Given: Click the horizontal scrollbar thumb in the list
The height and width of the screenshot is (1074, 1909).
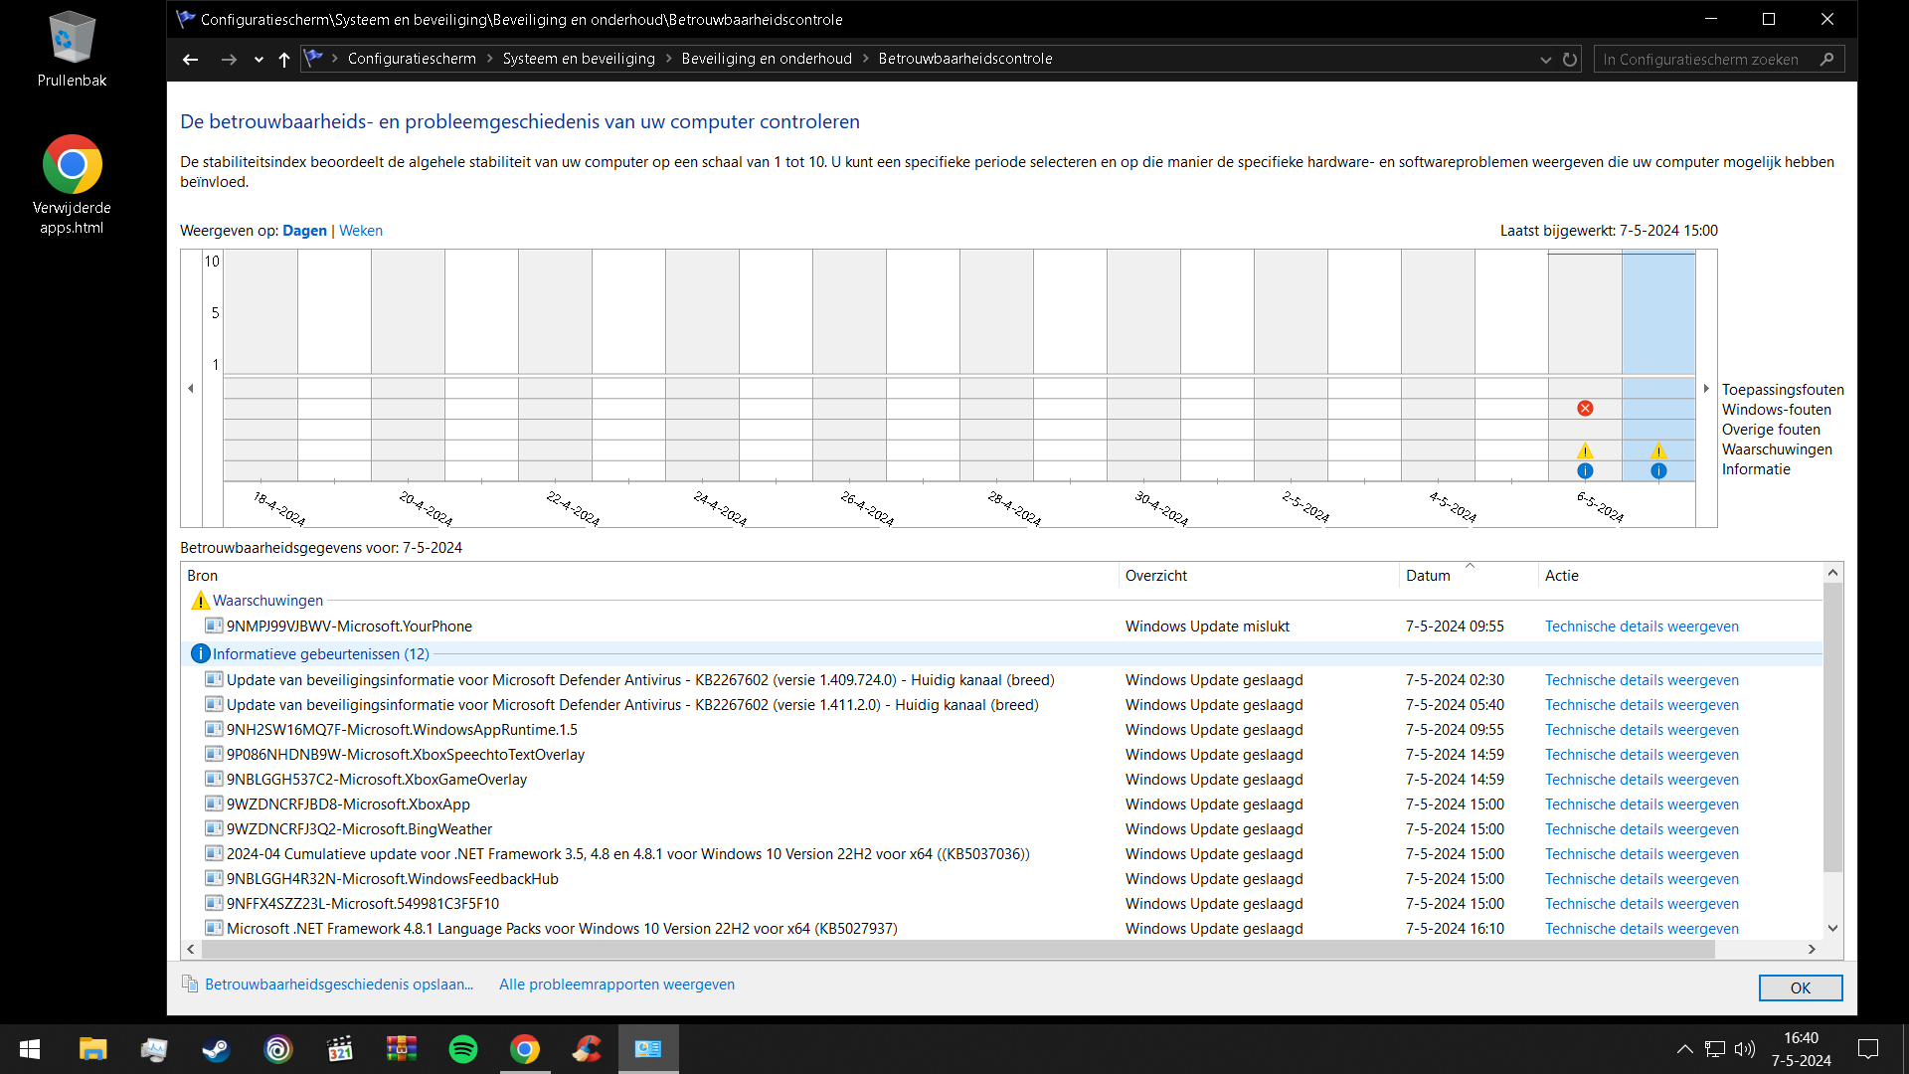Looking at the screenshot, I should (957, 950).
